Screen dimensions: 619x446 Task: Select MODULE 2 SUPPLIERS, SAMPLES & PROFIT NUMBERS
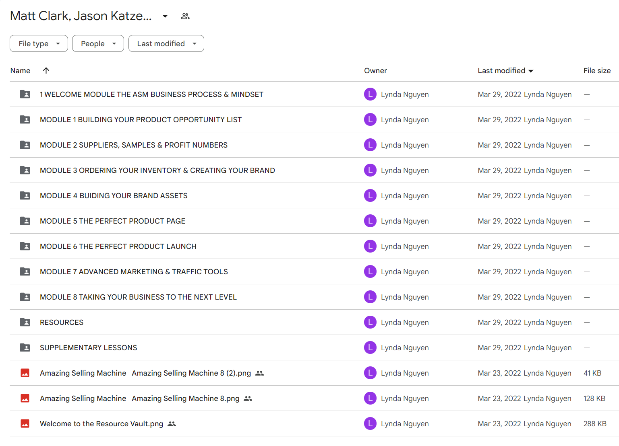(x=134, y=145)
